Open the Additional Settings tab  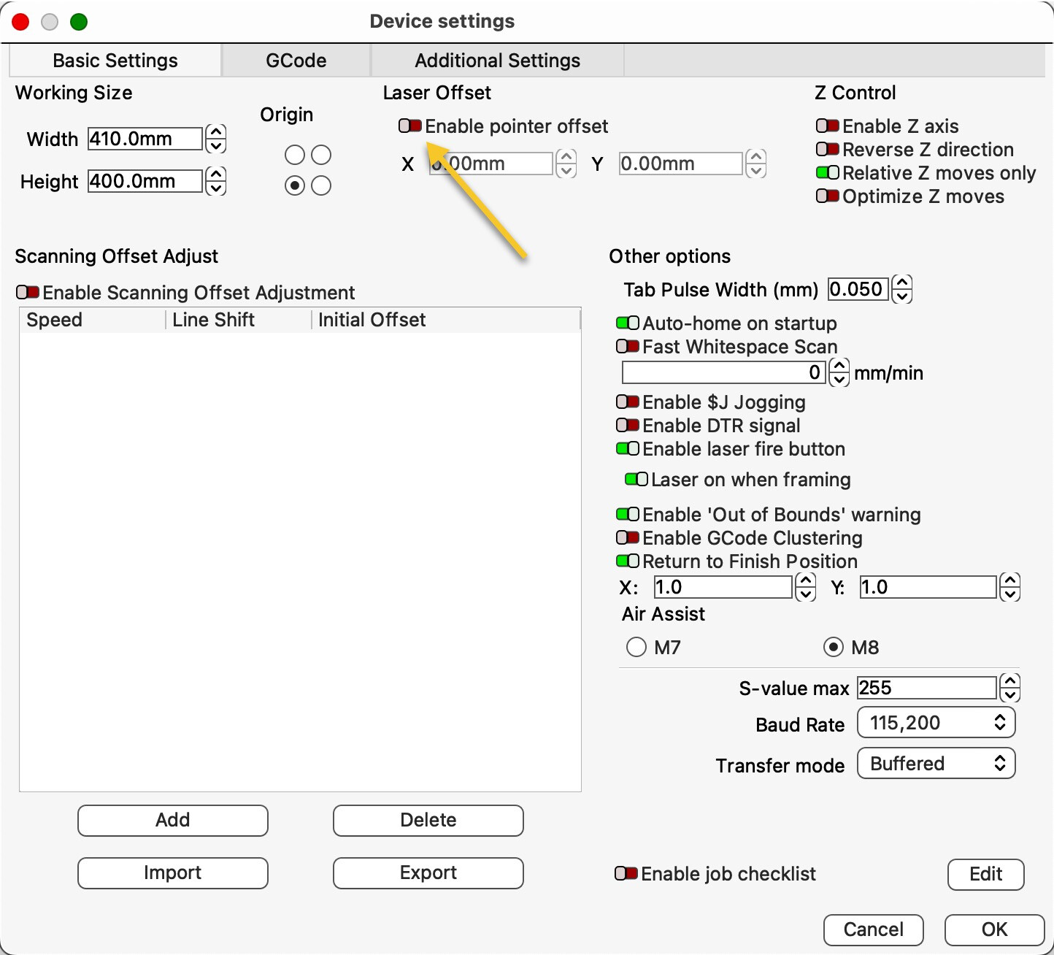497,61
